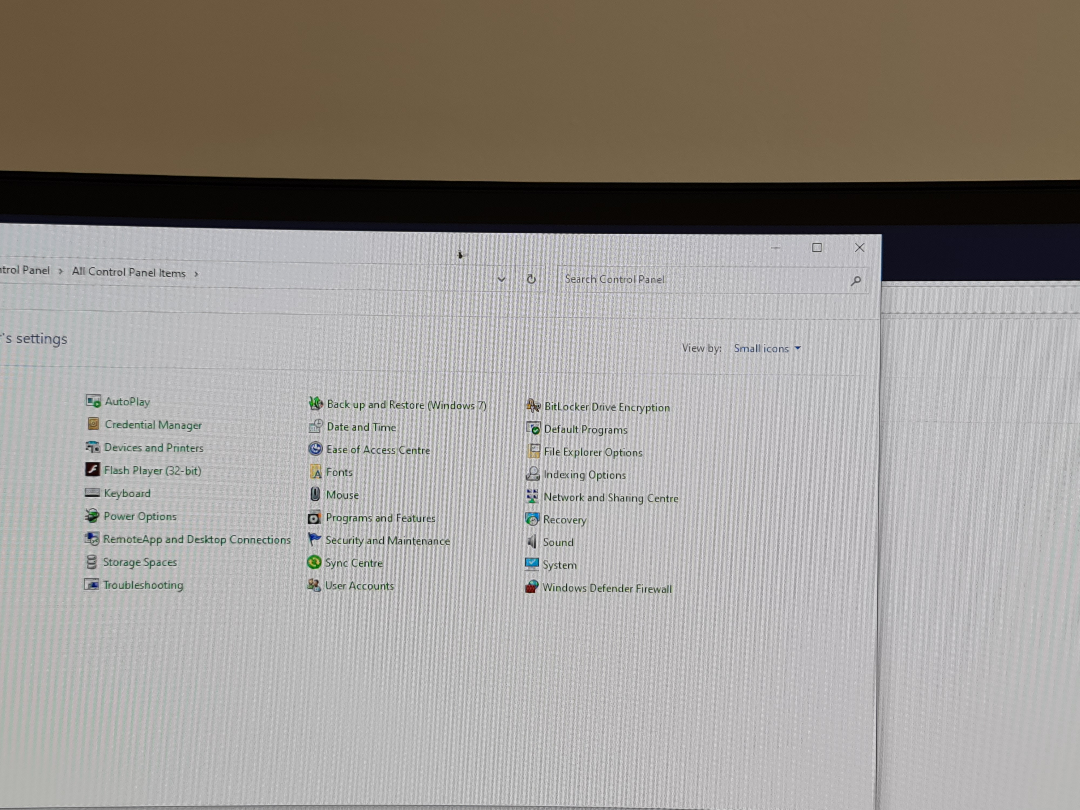Click the Windows Defender Firewall icon
Image resolution: width=1080 pixels, height=810 pixels.
[x=532, y=587]
